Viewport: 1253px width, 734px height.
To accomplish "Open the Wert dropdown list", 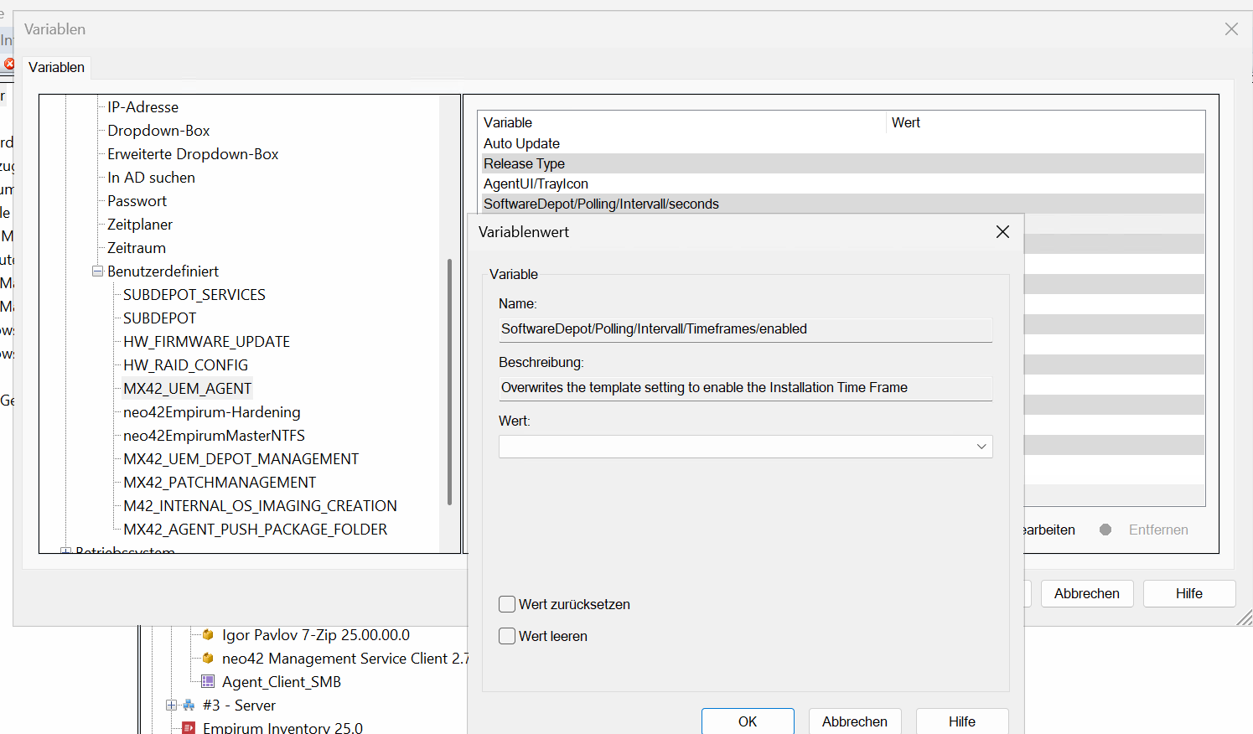I will point(981,447).
